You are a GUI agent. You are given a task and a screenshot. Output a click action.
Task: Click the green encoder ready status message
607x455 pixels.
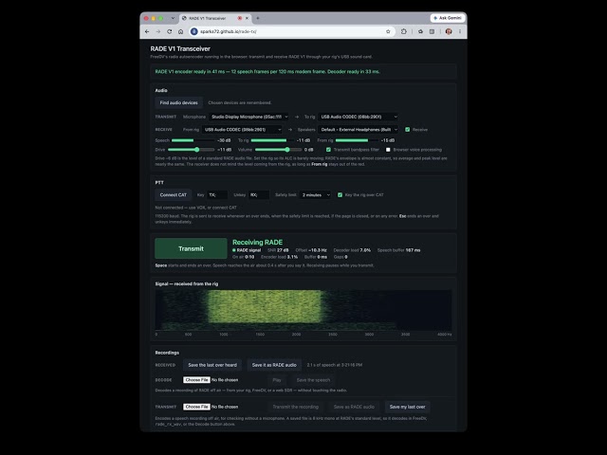tap(267, 72)
